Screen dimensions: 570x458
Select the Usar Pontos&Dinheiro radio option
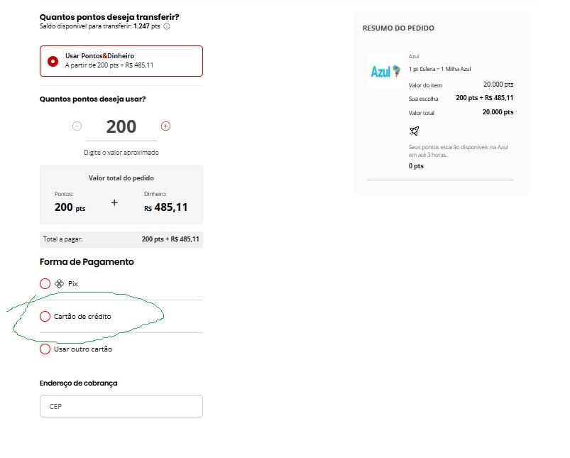pyautogui.click(x=53, y=61)
